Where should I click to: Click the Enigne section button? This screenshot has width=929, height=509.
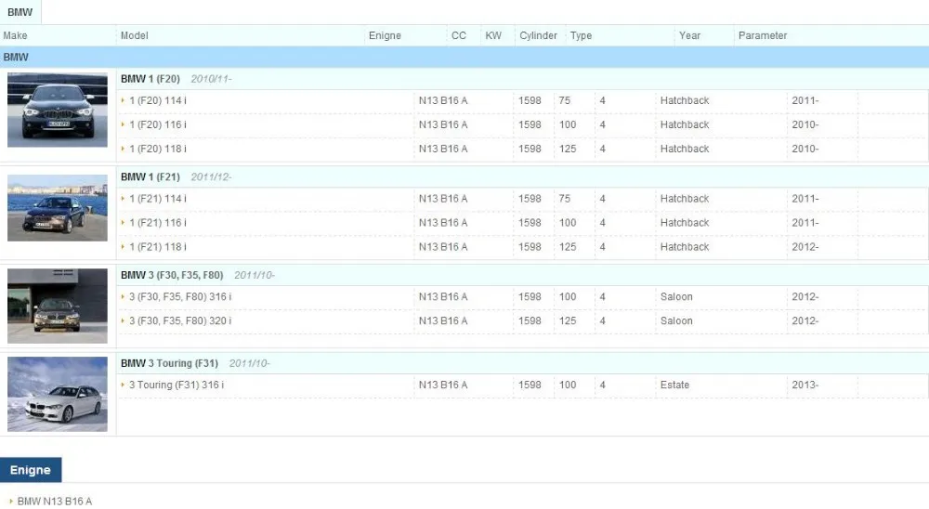31,470
